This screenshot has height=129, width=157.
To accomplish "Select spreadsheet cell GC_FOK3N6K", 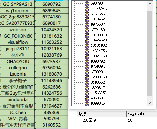I will click(18, 36).
